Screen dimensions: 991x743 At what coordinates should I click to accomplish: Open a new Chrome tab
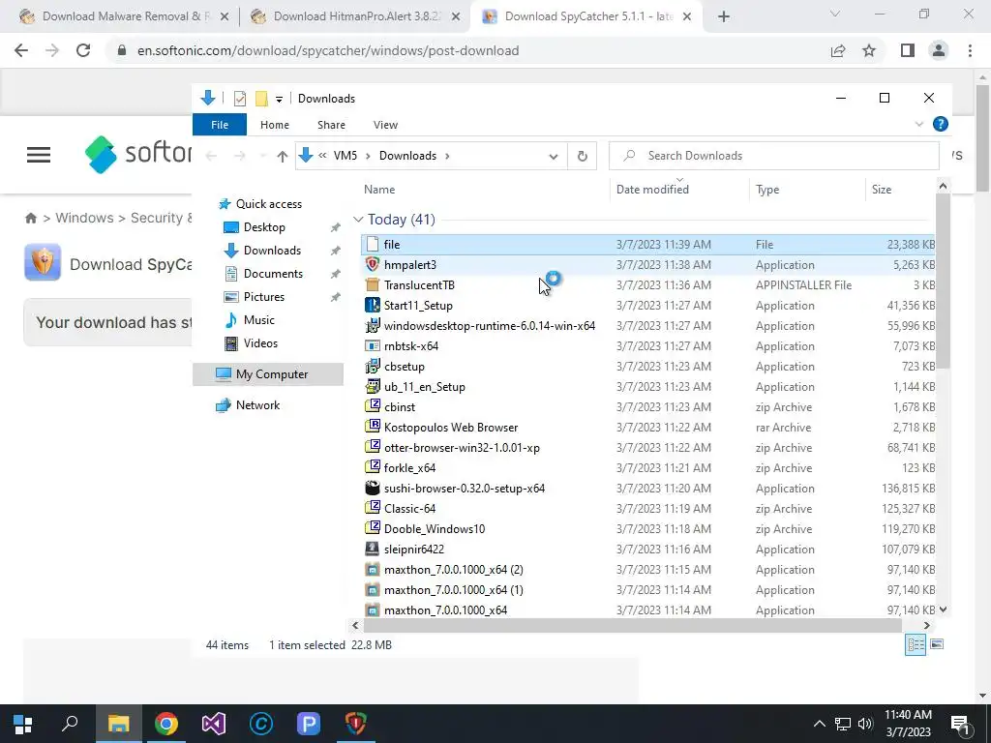[x=724, y=17]
